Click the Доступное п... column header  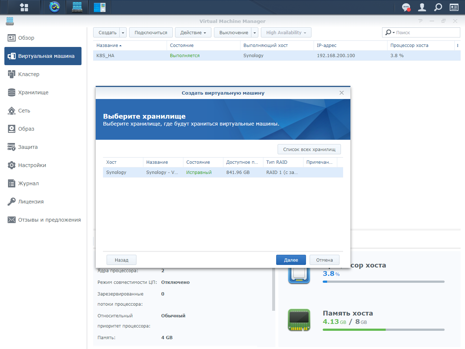[243, 162]
